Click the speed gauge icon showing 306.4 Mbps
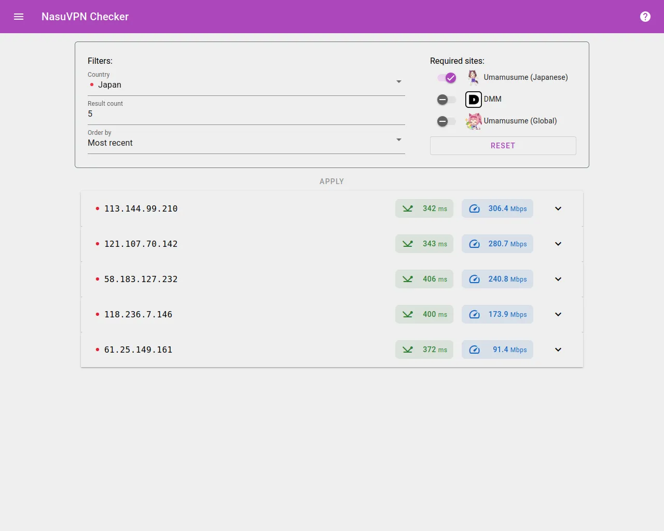 click(x=474, y=208)
